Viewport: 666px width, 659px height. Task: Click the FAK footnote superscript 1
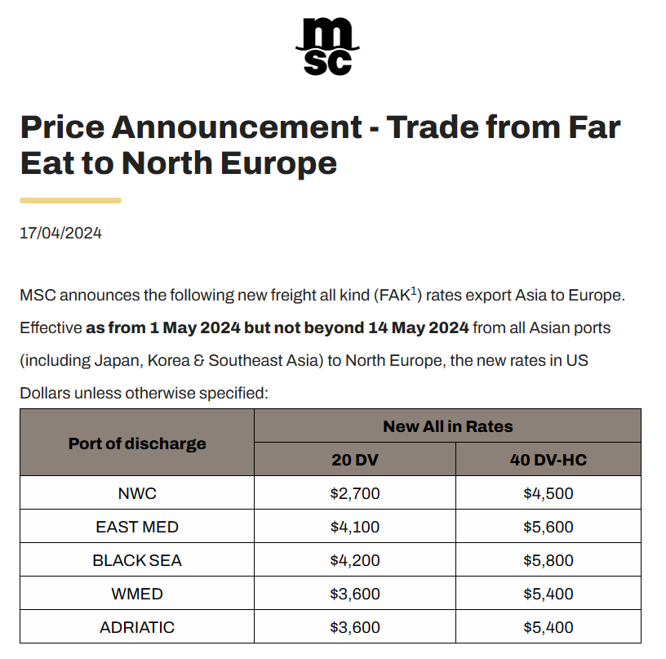(x=414, y=290)
